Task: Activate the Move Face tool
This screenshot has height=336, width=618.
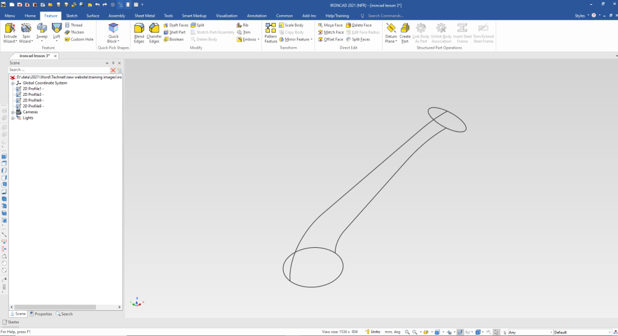Action: point(330,25)
